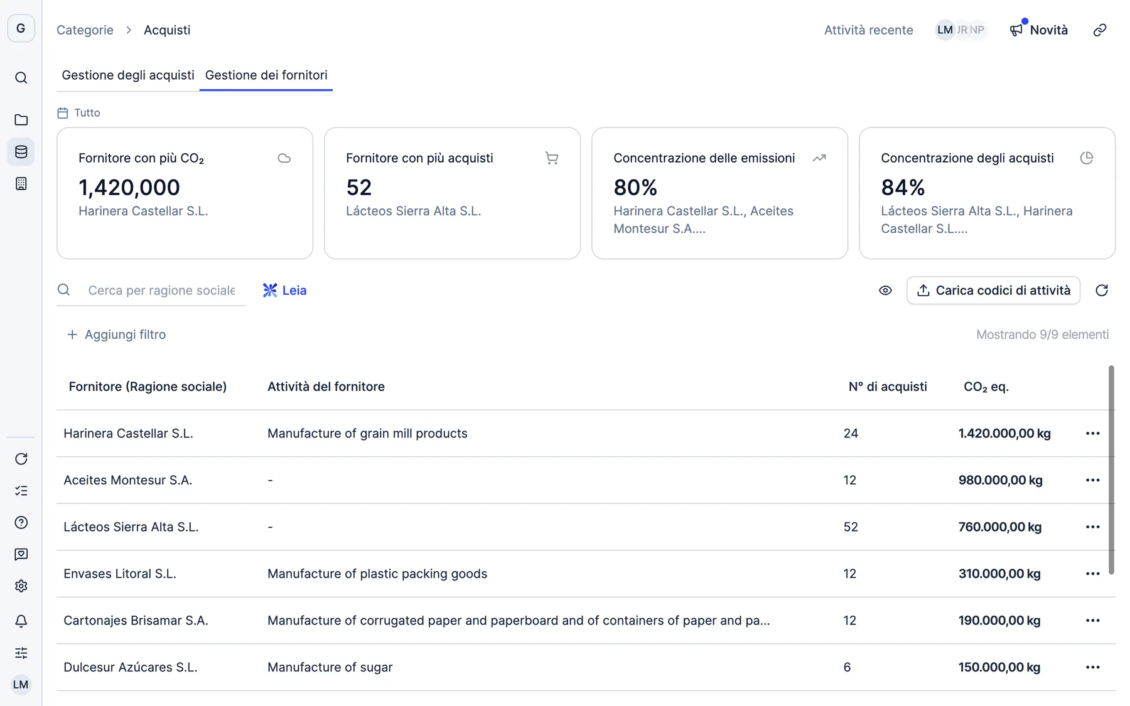This screenshot has height=706, width=1130.
Task: Open the feedback chat icon in sidebar
Action: [x=21, y=554]
